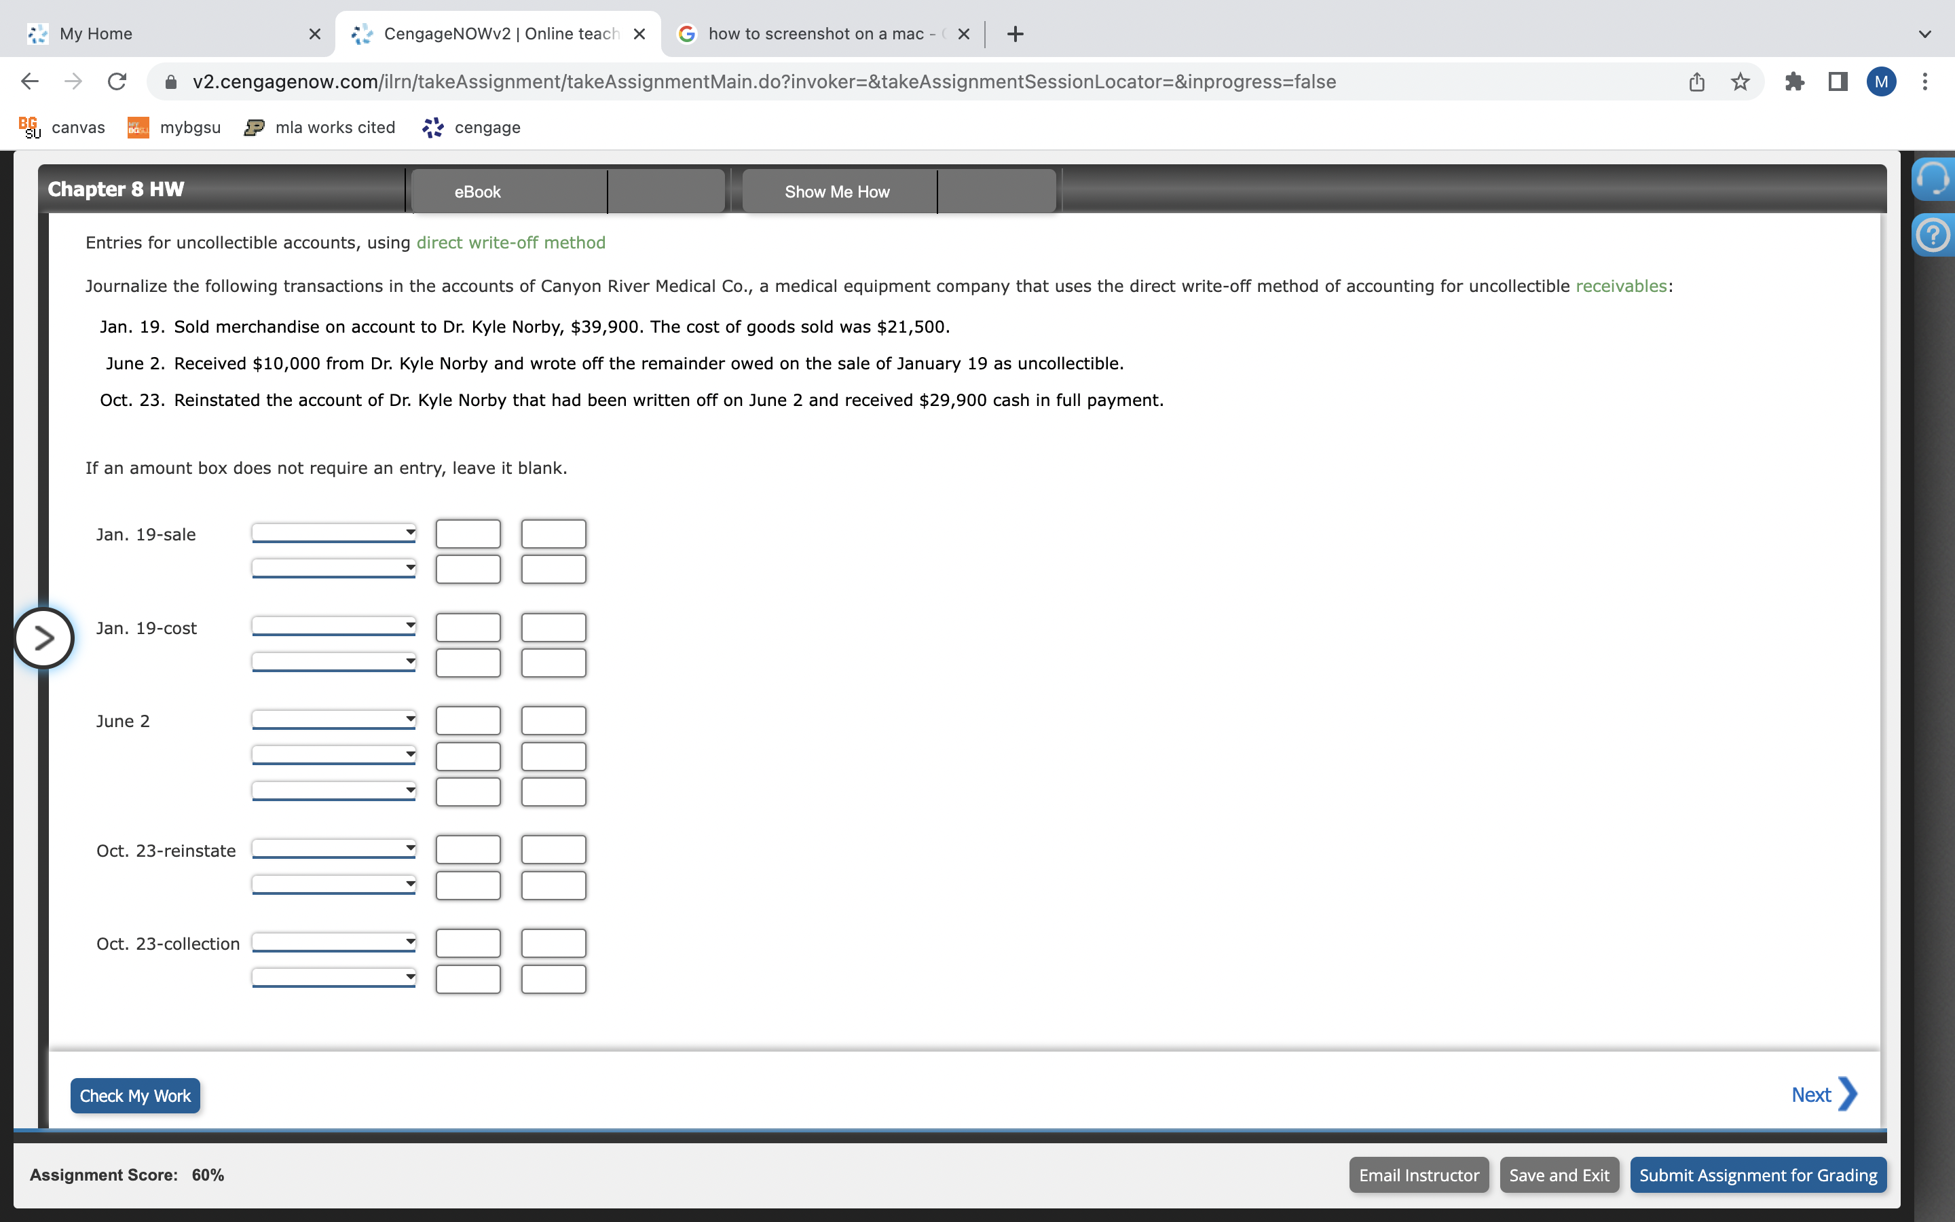The width and height of the screenshot is (1955, 1222).
Task: Open the first account dropdown for Jan. 19-sale
Action: (x=333, y=533)
